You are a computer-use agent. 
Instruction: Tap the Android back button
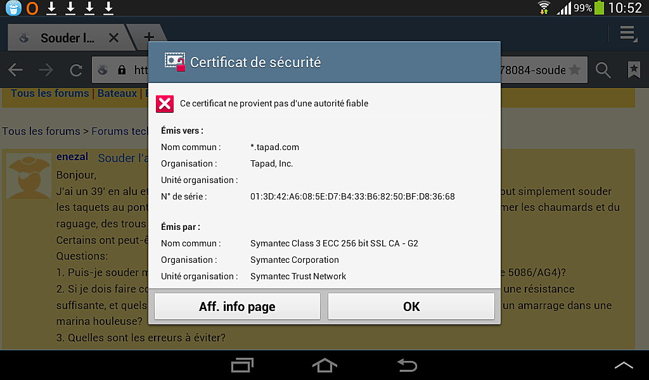[407, 365]
